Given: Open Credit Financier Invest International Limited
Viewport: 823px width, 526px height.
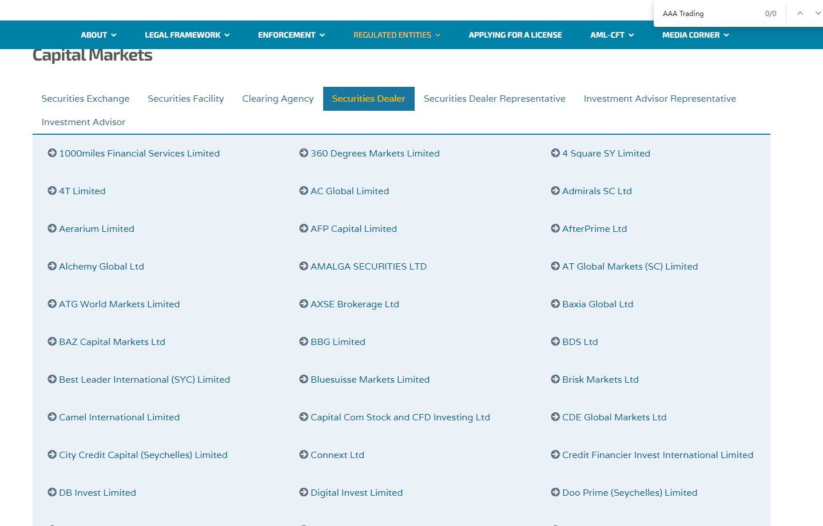Looking at the screenshot, I should coord(658,455).
